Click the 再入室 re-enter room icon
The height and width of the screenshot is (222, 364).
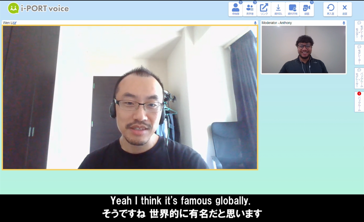pyautogui.click(x=330, y=9)
